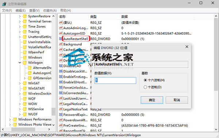Viewport: 219px width, 138px height.
Task: Click the string icon of LegalNoticeText
Action: point(61,109)
